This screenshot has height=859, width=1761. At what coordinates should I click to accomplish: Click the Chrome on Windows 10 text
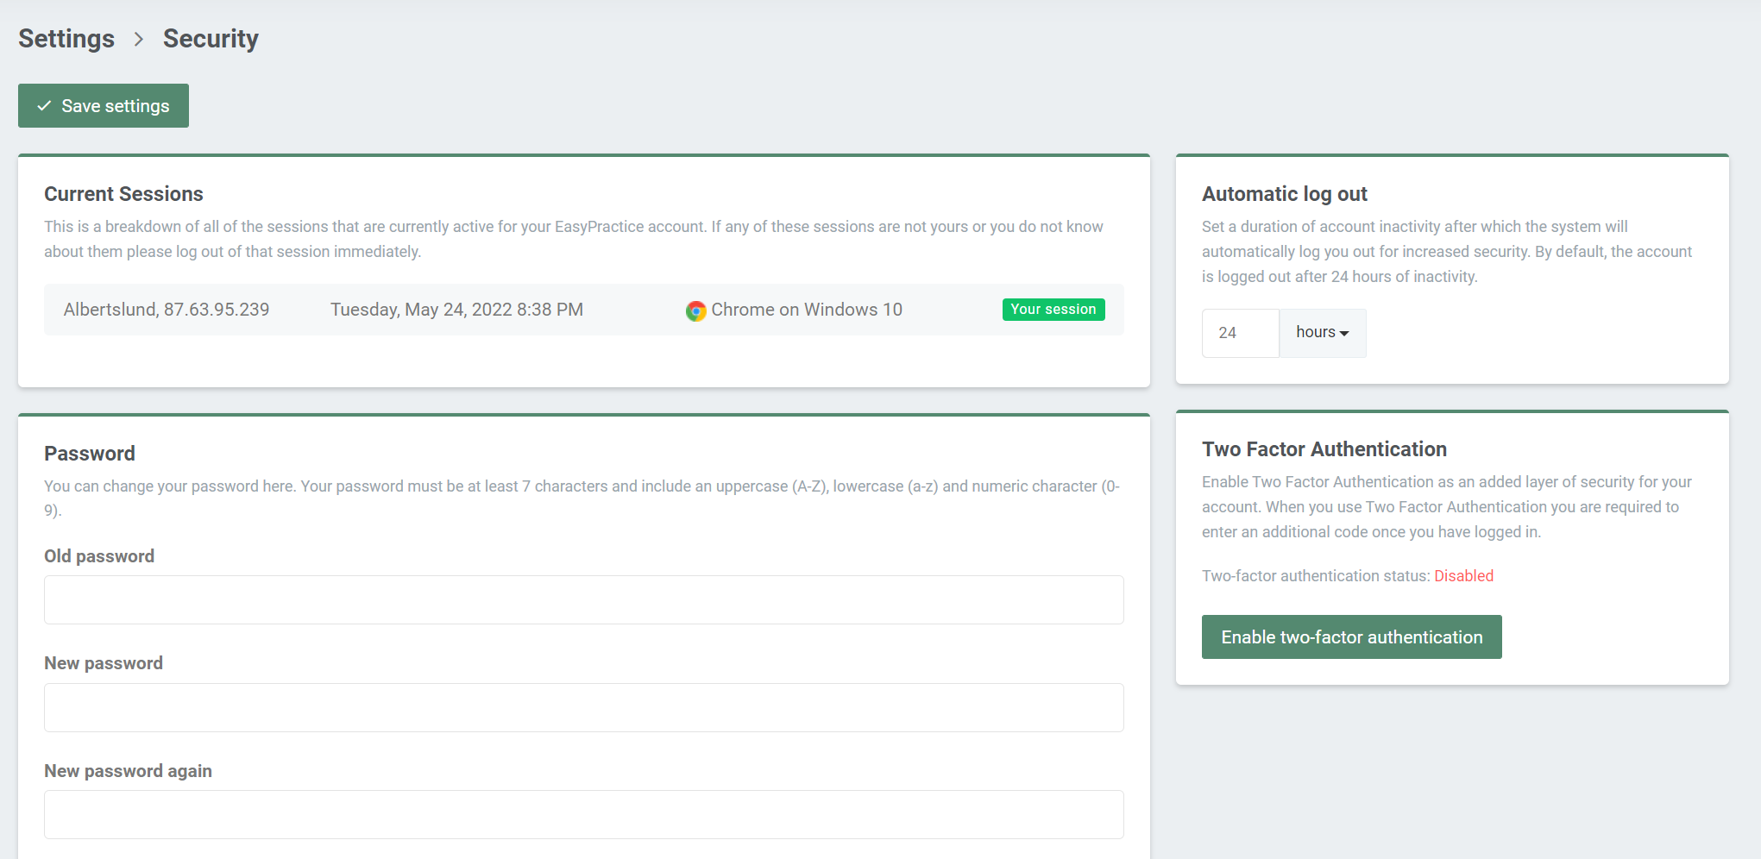click(x=807, y=310)
